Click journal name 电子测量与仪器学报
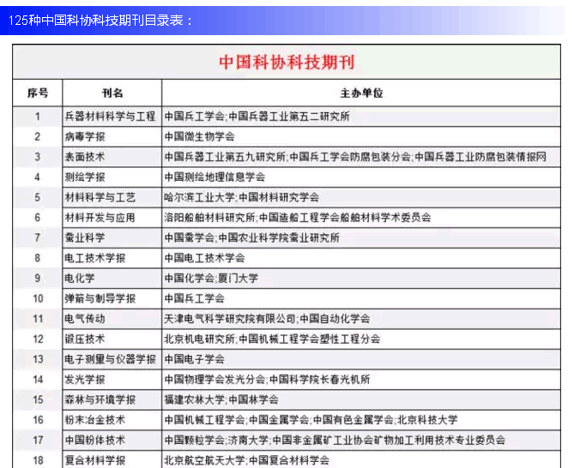This screenshot has height=468, width=574. (x=110, y=359)
